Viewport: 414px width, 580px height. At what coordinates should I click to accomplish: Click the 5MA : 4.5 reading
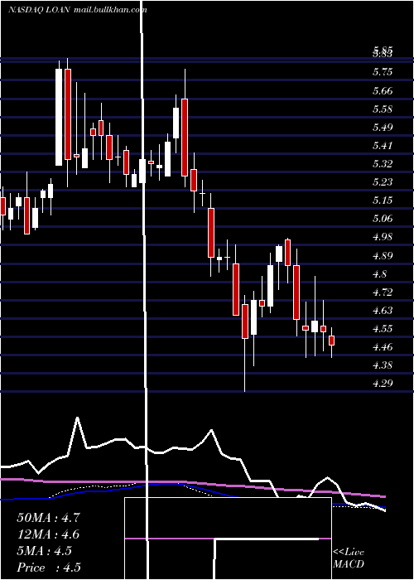pyautogui.click(x=45, y=551)
